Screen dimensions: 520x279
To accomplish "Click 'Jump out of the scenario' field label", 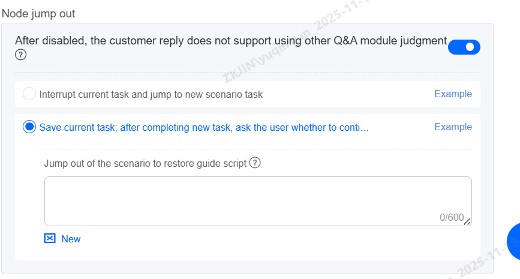I will [x=145, y=163].
